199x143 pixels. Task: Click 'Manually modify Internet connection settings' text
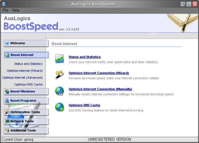(x=121, y=94)
